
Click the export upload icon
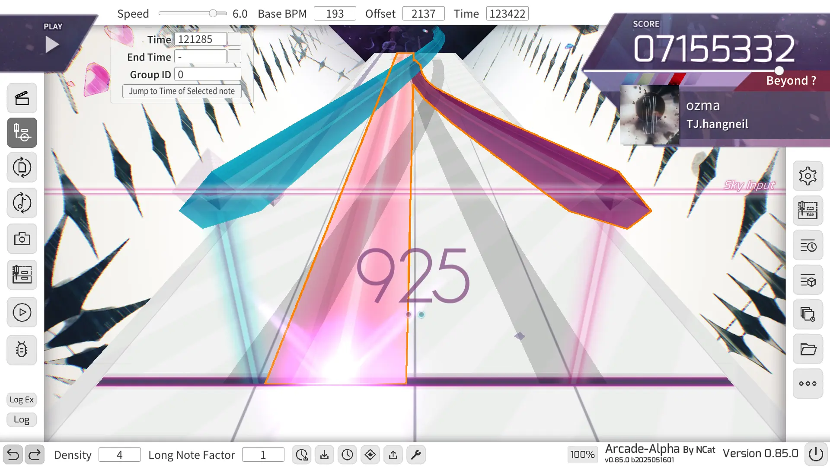[393, 455]
